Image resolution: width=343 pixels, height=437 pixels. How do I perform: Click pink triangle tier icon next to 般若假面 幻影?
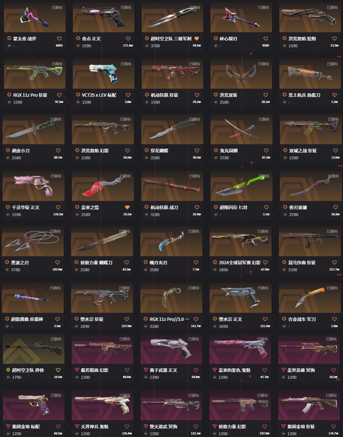77,370
